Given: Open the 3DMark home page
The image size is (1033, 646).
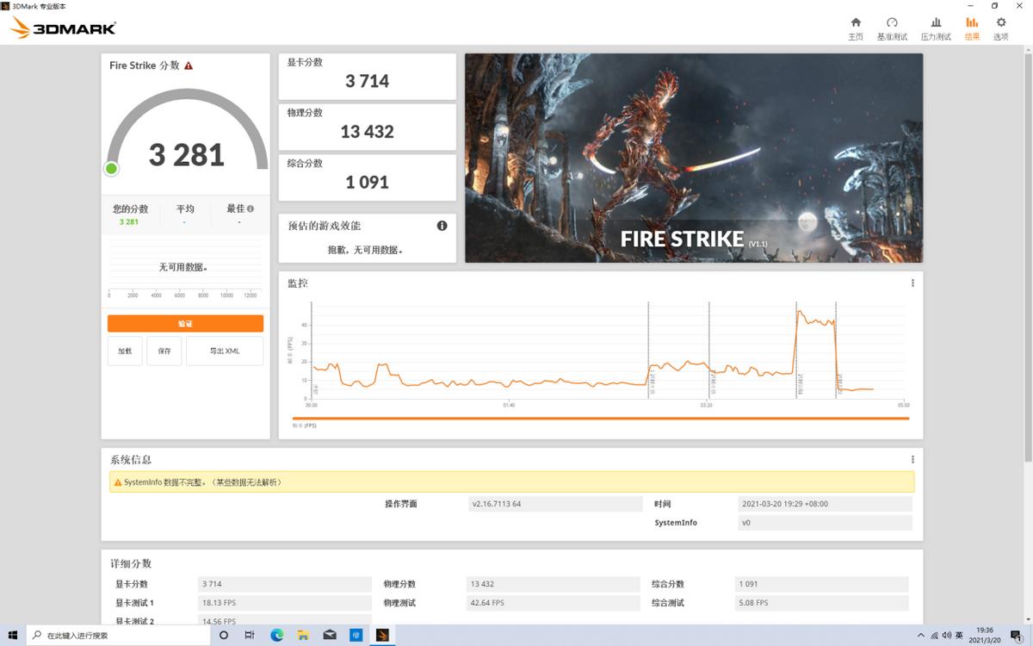Looking at the screenshot, I should click(x=856, y=27).
